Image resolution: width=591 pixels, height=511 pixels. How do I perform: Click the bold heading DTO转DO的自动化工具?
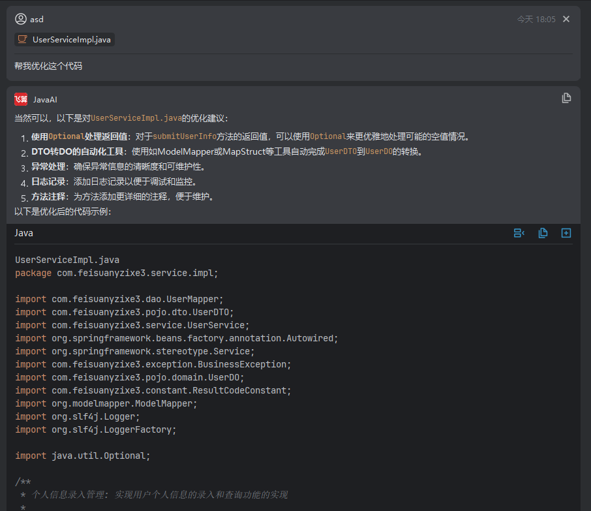coord(77,151)
